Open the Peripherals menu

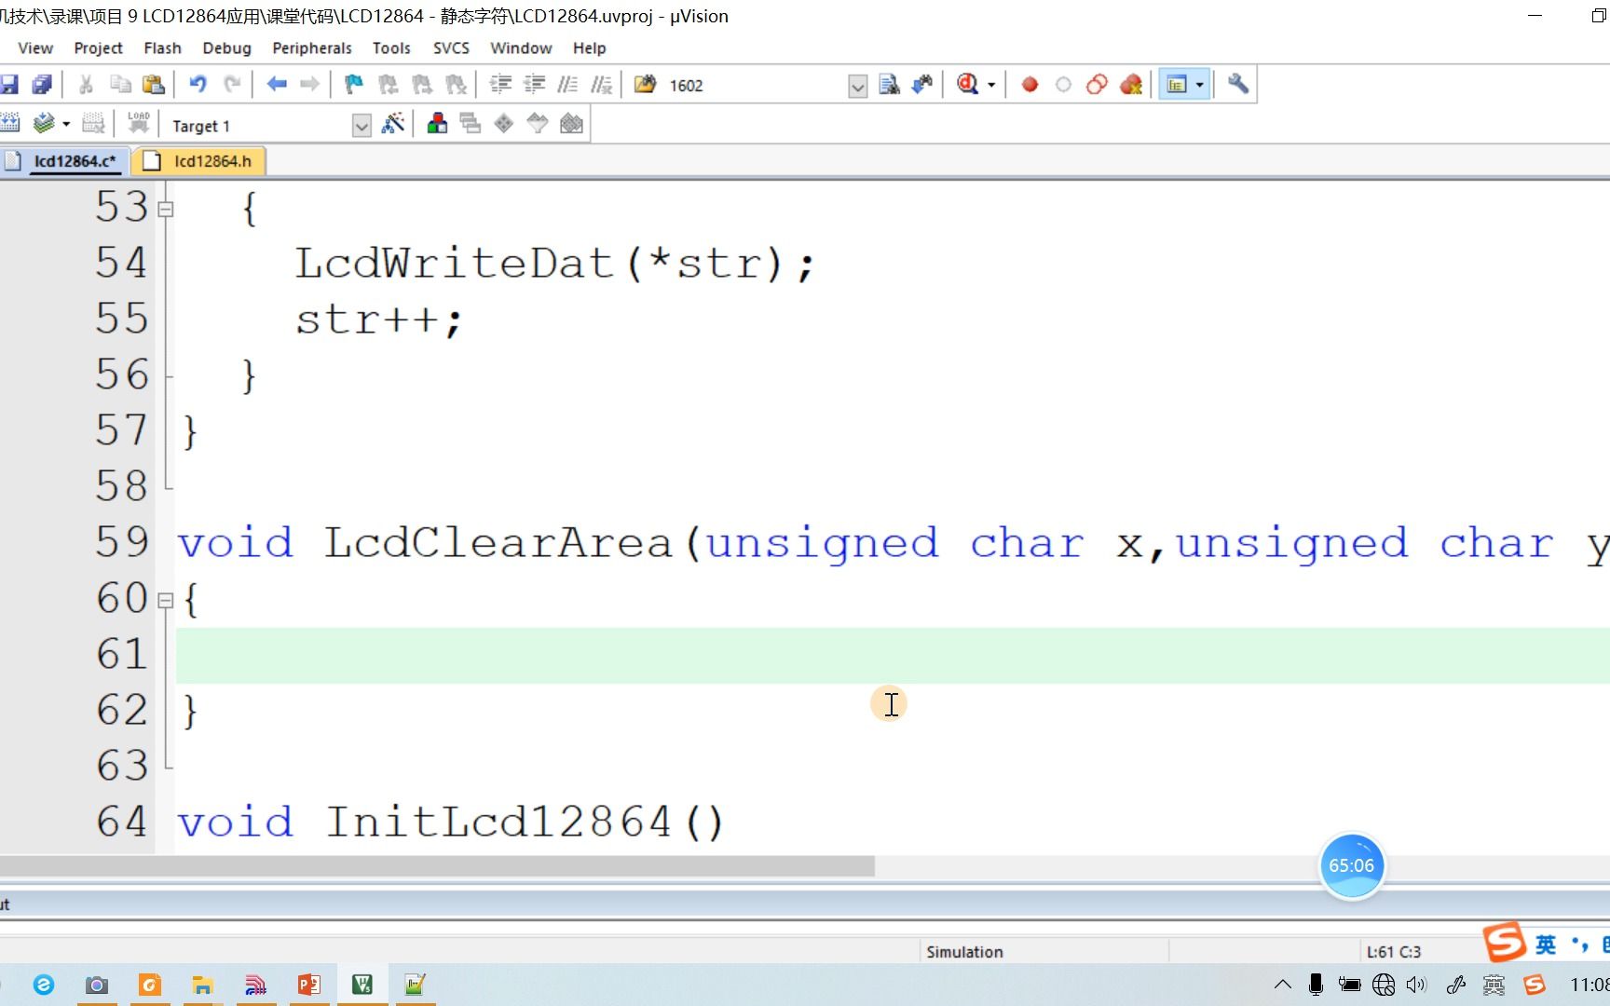click(x=312, y=48)
